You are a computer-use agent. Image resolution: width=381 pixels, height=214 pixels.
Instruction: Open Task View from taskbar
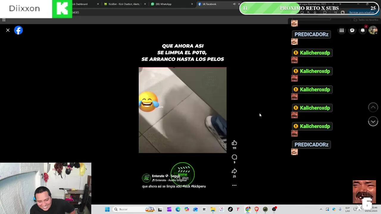(160, 209)
